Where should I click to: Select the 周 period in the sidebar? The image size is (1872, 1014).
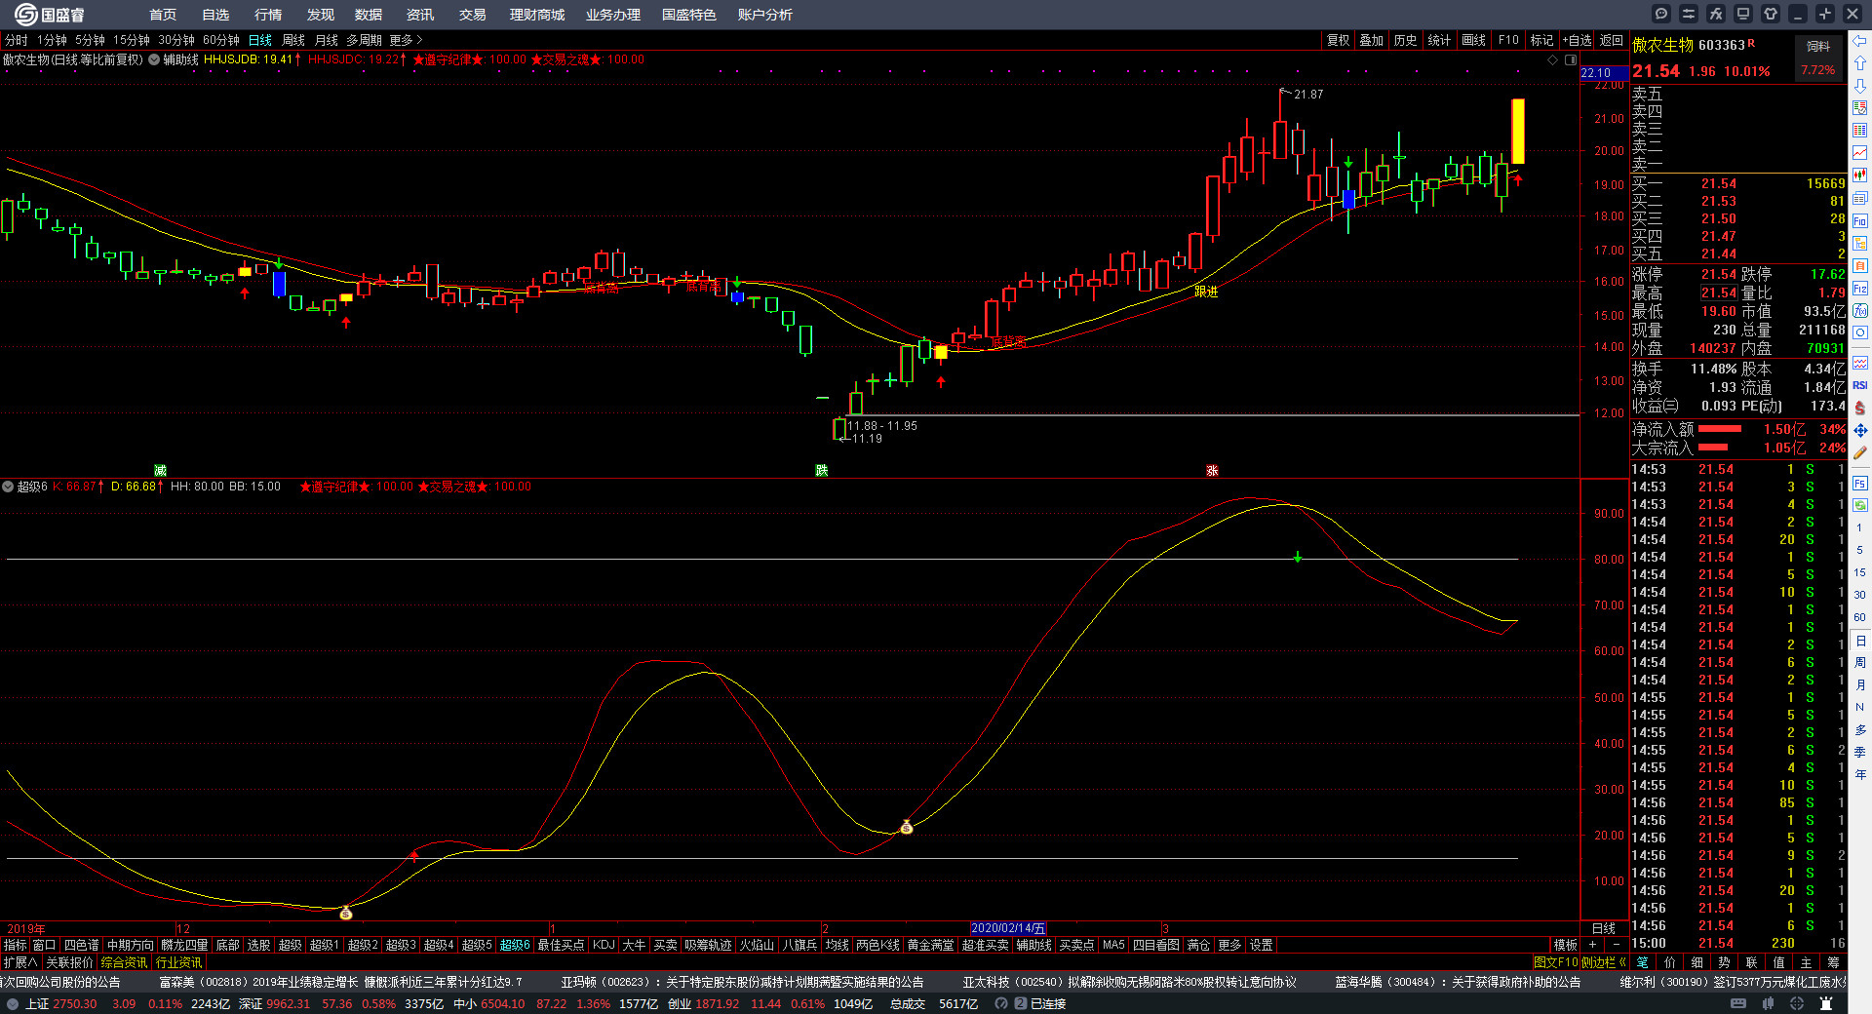[1860, 663]
